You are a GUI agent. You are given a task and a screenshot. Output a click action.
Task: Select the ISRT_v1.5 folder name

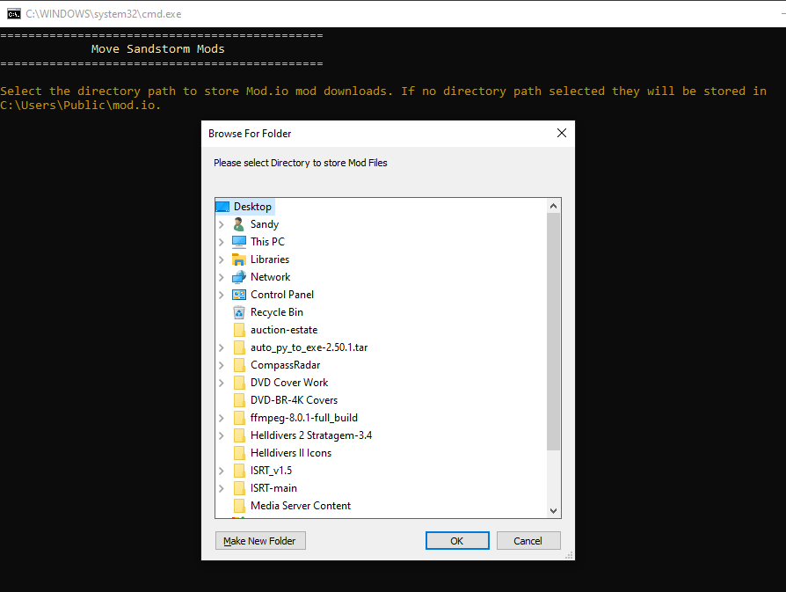pos(271,470)
